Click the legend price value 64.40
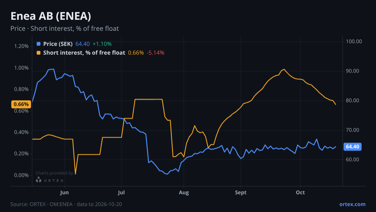Image resolution: width=376 pixels, height=212 pixels. coord(83,44)
